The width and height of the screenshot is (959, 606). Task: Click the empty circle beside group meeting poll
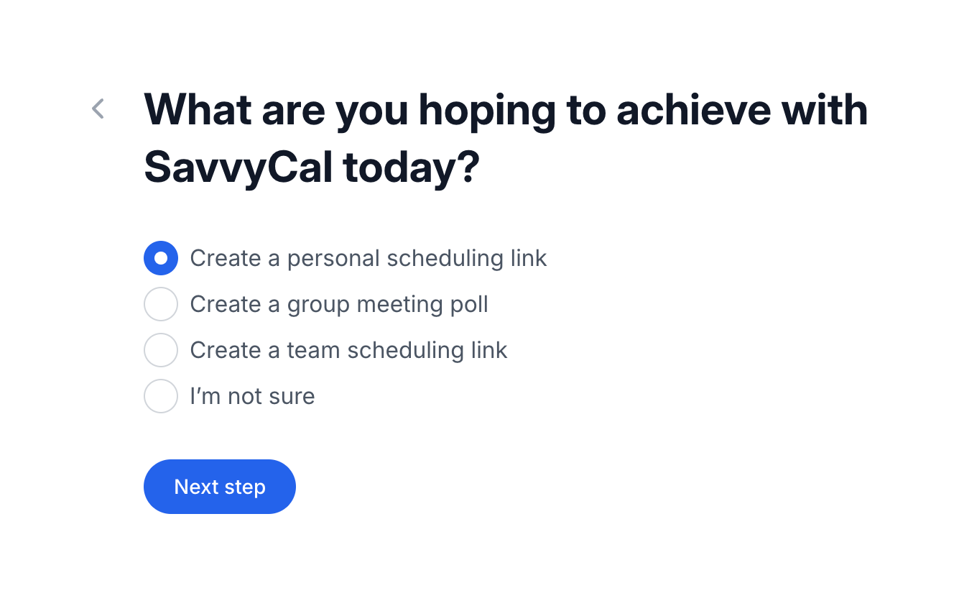point(161,304)
